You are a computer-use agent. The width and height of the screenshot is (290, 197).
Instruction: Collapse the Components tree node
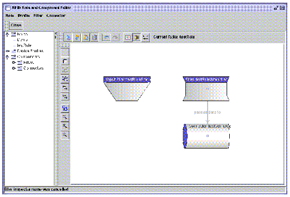(7, 57)
